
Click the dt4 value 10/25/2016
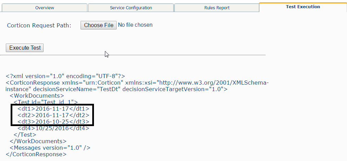click(52, 128)
